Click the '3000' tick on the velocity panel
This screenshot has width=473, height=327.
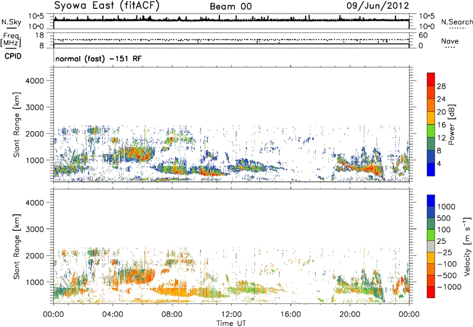coord(34,229)
